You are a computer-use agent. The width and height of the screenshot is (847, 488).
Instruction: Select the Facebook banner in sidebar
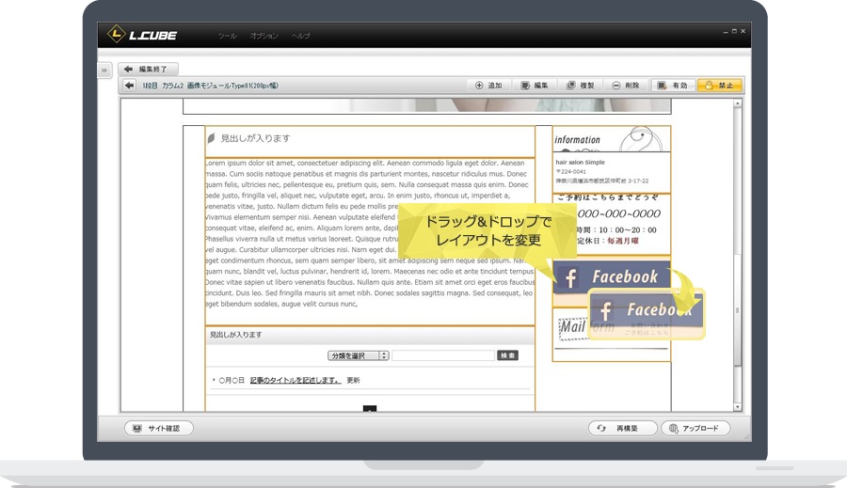point(612,276)
